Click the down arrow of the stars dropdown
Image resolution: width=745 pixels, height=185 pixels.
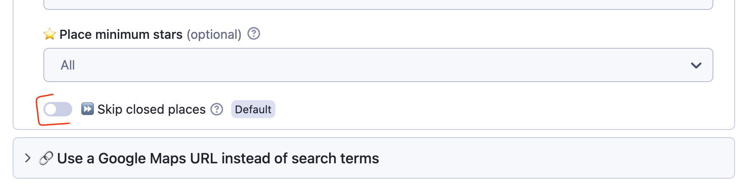point(696,65)
